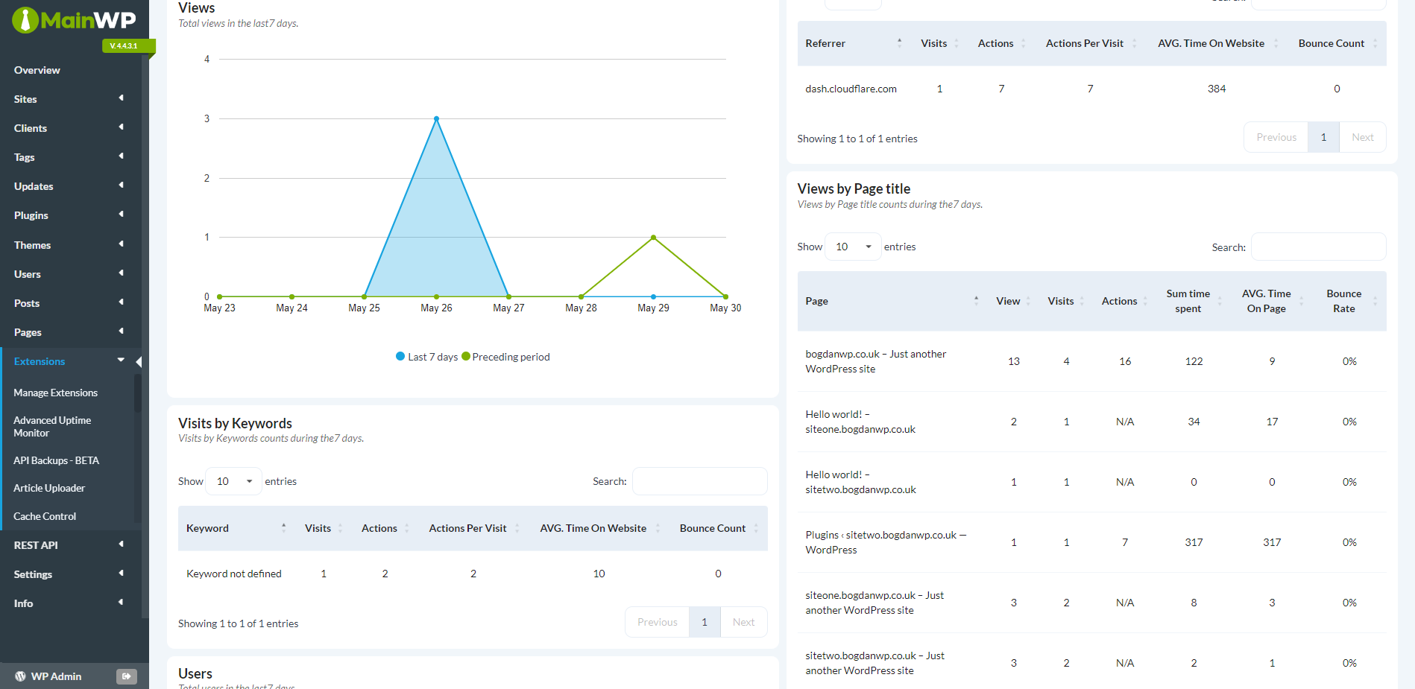Focus the Views by Page title search field
This screenshot has height=689, width=1415.
pos(1319,247)
